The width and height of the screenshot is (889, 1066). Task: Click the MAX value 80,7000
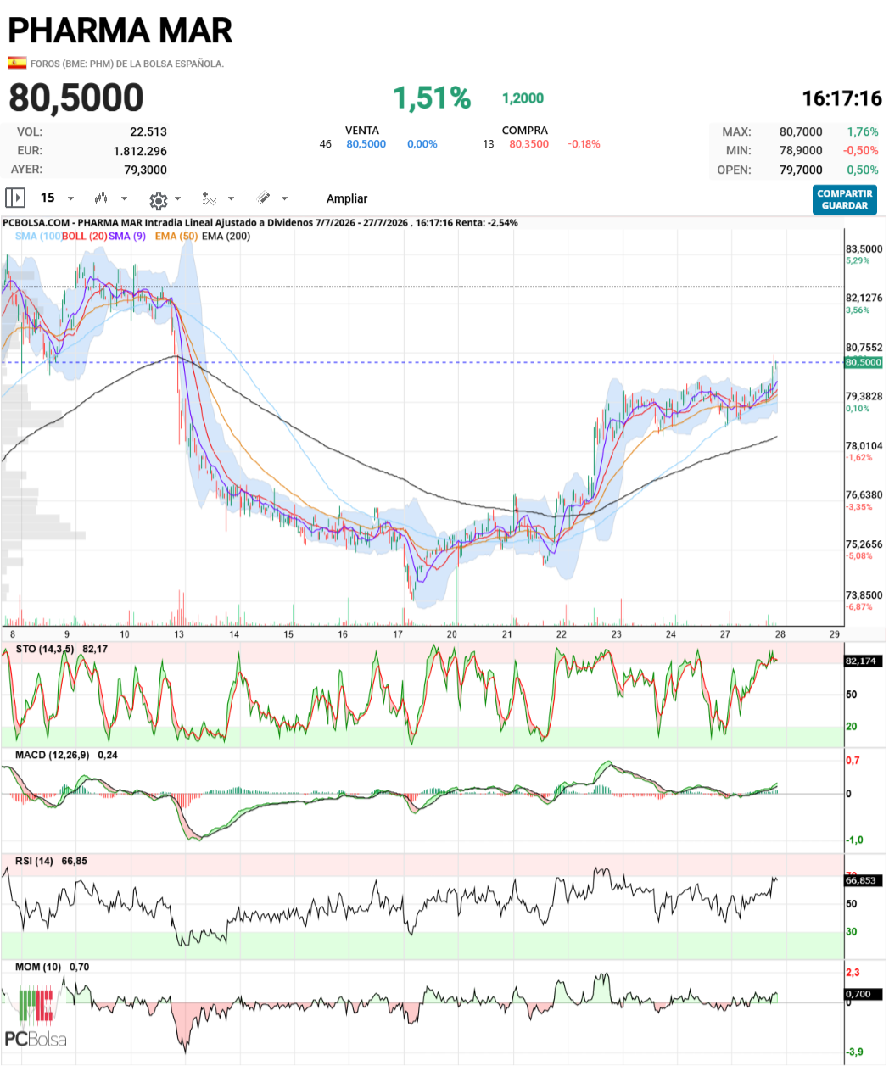point(801,131)
